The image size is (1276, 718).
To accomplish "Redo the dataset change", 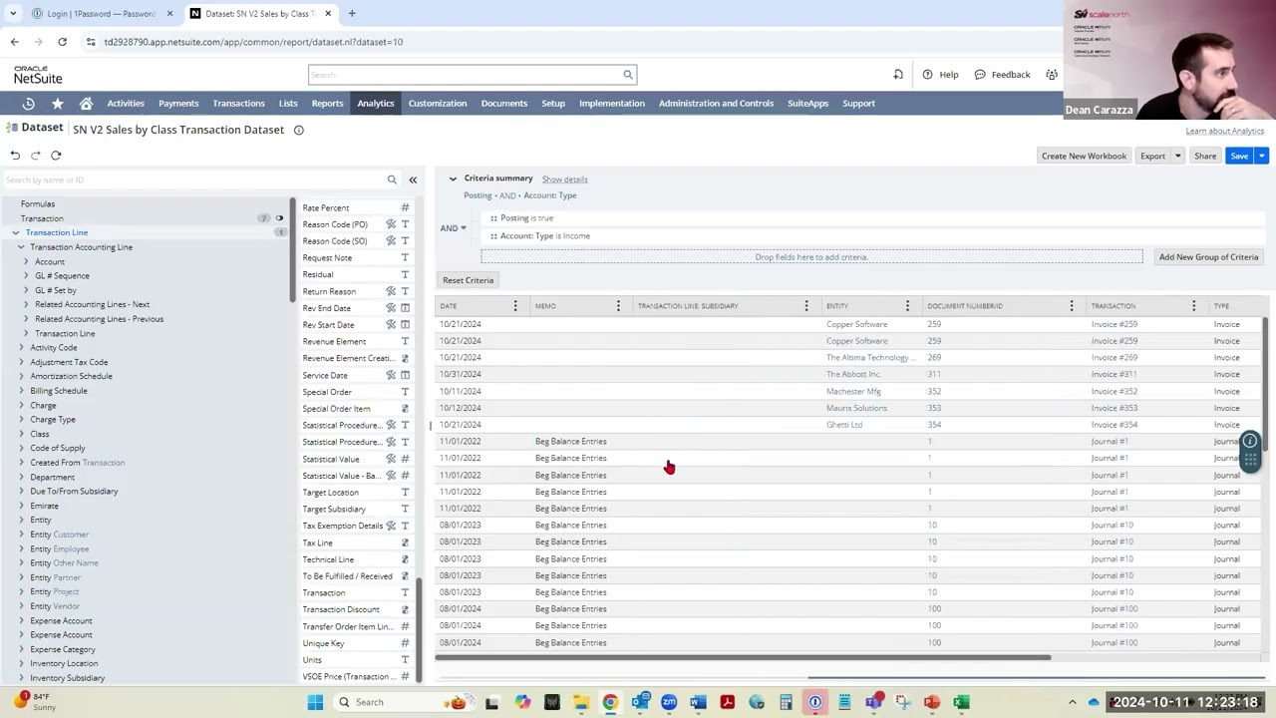I will tap(36, 156).
